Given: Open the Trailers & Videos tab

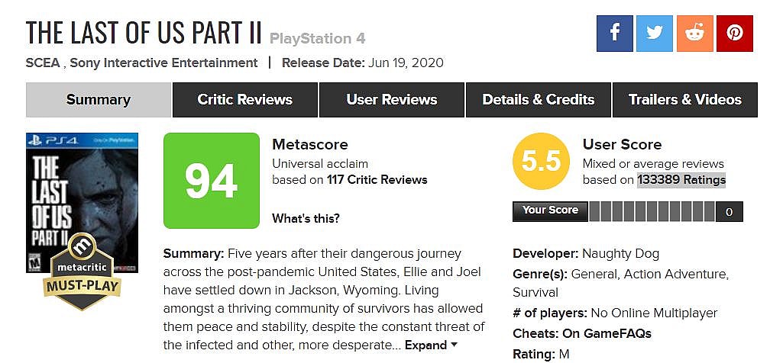Looking at the screenshot, I should [684, 100].
